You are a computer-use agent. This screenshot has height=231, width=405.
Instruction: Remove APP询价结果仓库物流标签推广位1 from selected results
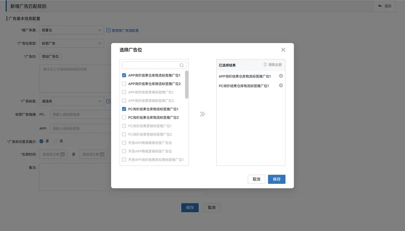click(x=281, y=76)
